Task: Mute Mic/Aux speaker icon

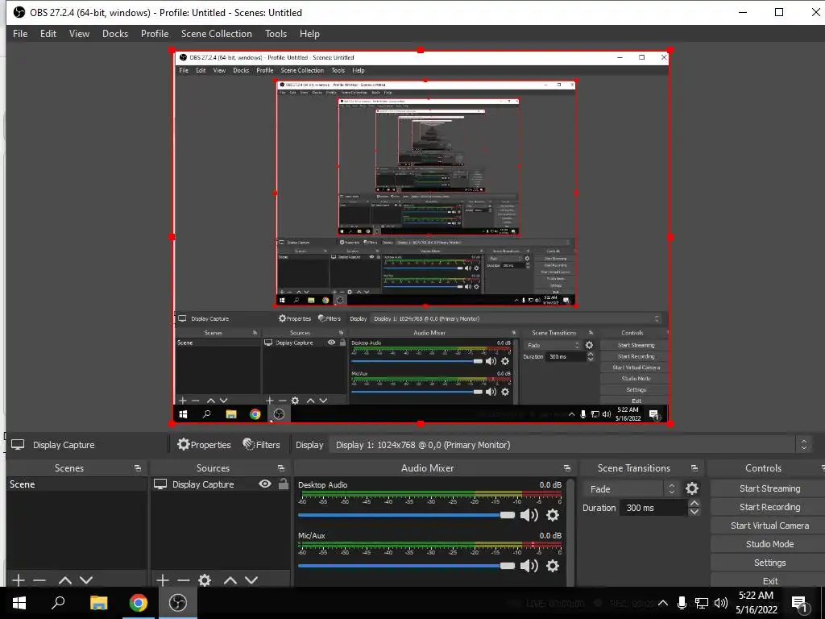Action: pyautogui.click(x=529, y=566)
